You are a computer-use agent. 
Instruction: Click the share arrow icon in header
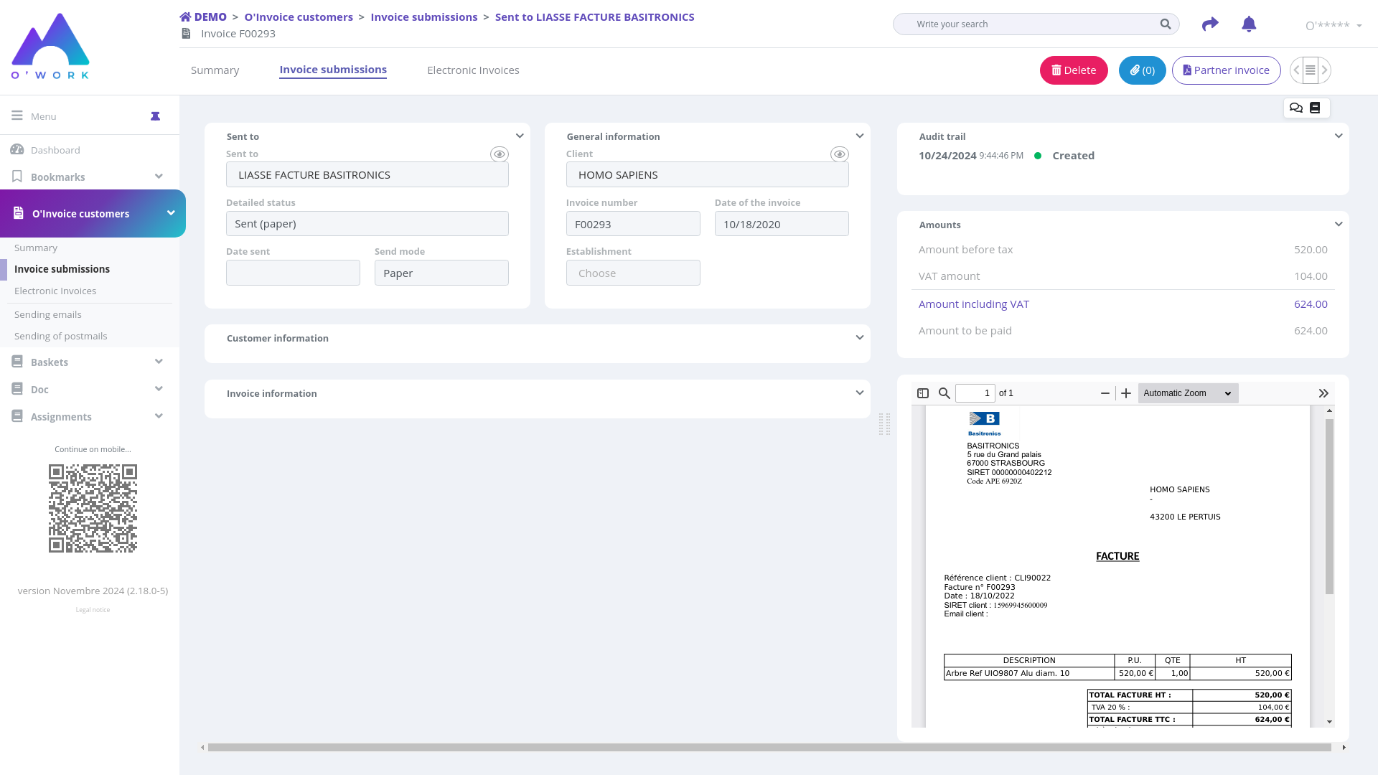click(1210, 24)
